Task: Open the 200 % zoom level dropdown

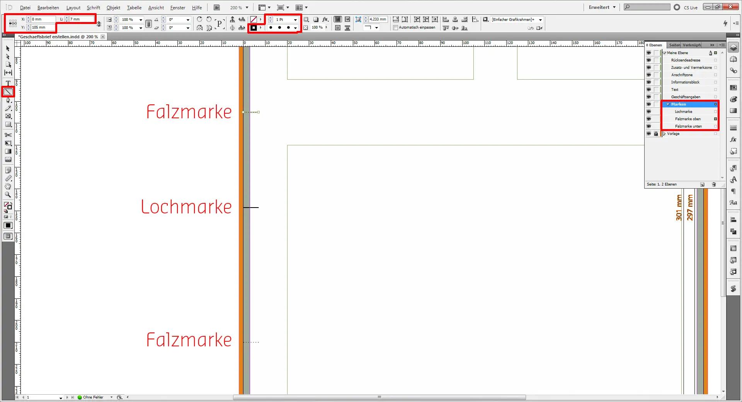Action: (247, 8)
